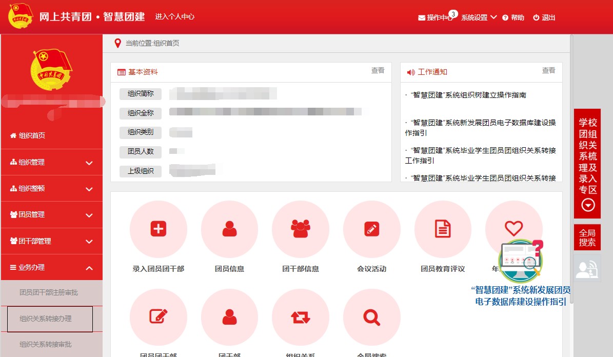Open 团员教育评议 document icon
Image resolution: width=613 pixels, height=357 pixels.
pyautogui.click(x=442, y=229)
